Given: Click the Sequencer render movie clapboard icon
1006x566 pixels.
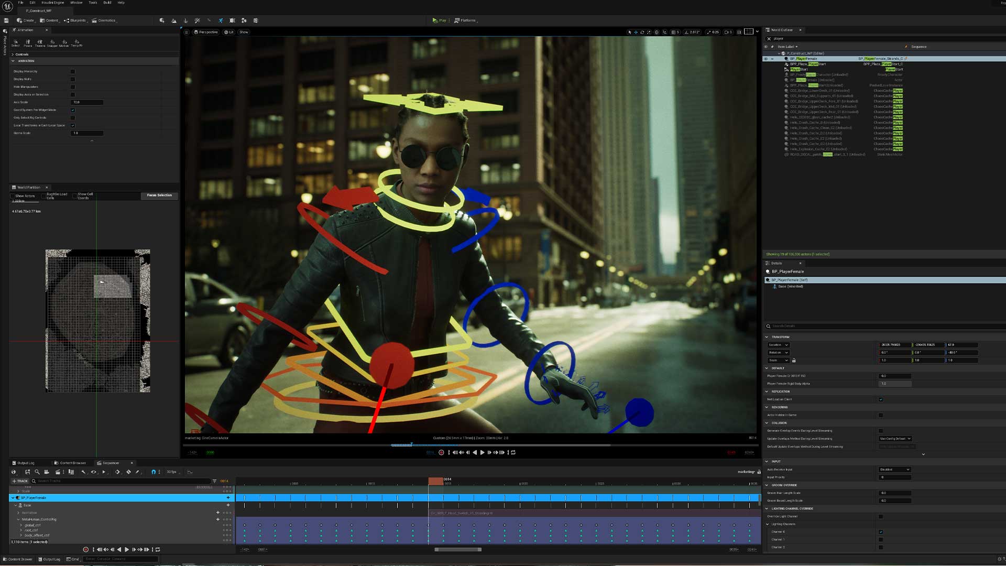Looking at the screenshot, I should click(58, 472).
